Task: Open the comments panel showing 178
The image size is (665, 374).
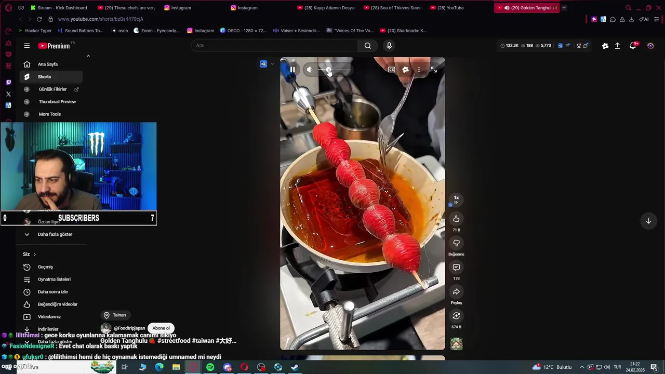Action: [x=456, y=268]
